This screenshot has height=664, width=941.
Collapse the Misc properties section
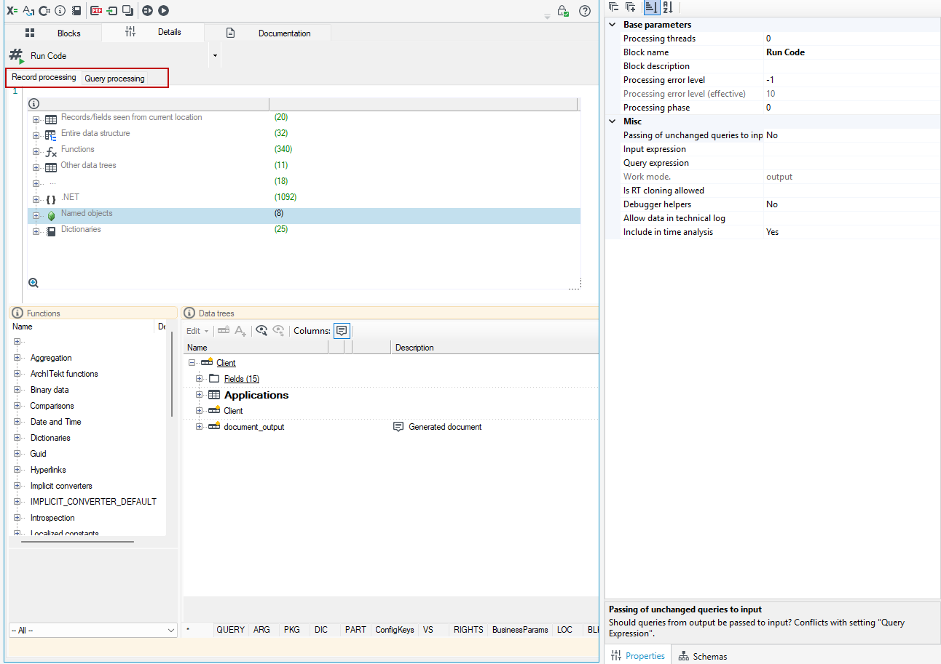(x=613, y=121)
